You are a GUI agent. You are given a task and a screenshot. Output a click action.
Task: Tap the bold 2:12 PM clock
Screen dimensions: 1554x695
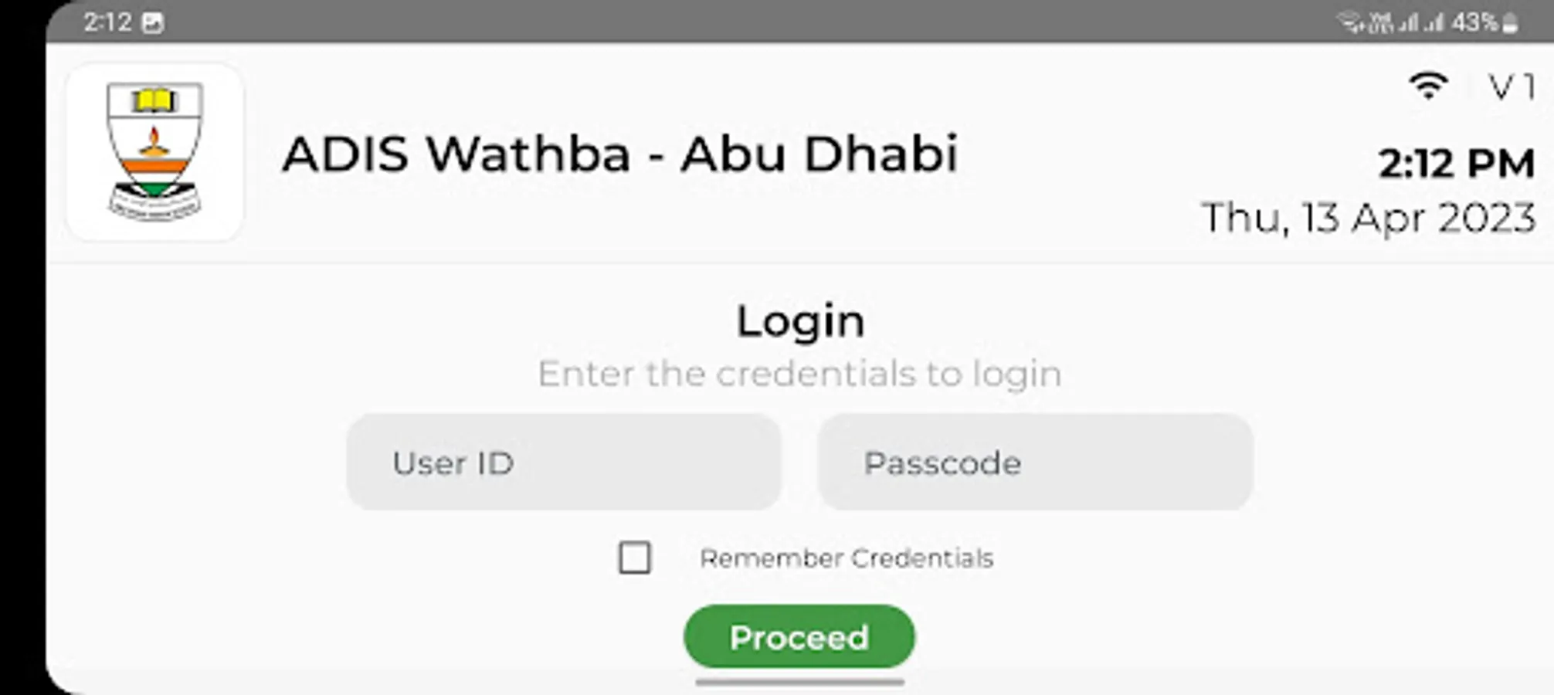1456,164
